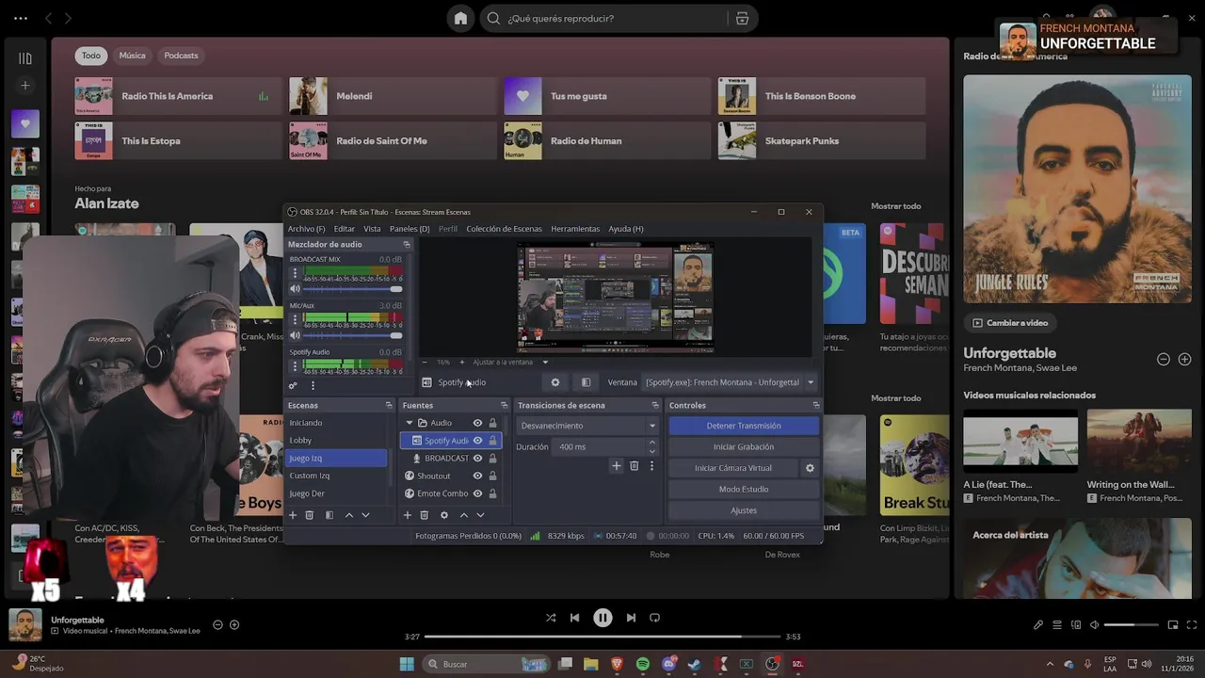
Task: Move the selected scene down
Action: coord(365,515)
